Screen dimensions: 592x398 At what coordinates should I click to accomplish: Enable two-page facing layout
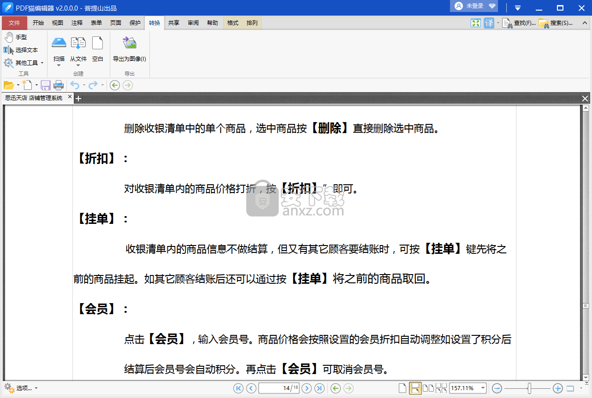click(428, 388)
